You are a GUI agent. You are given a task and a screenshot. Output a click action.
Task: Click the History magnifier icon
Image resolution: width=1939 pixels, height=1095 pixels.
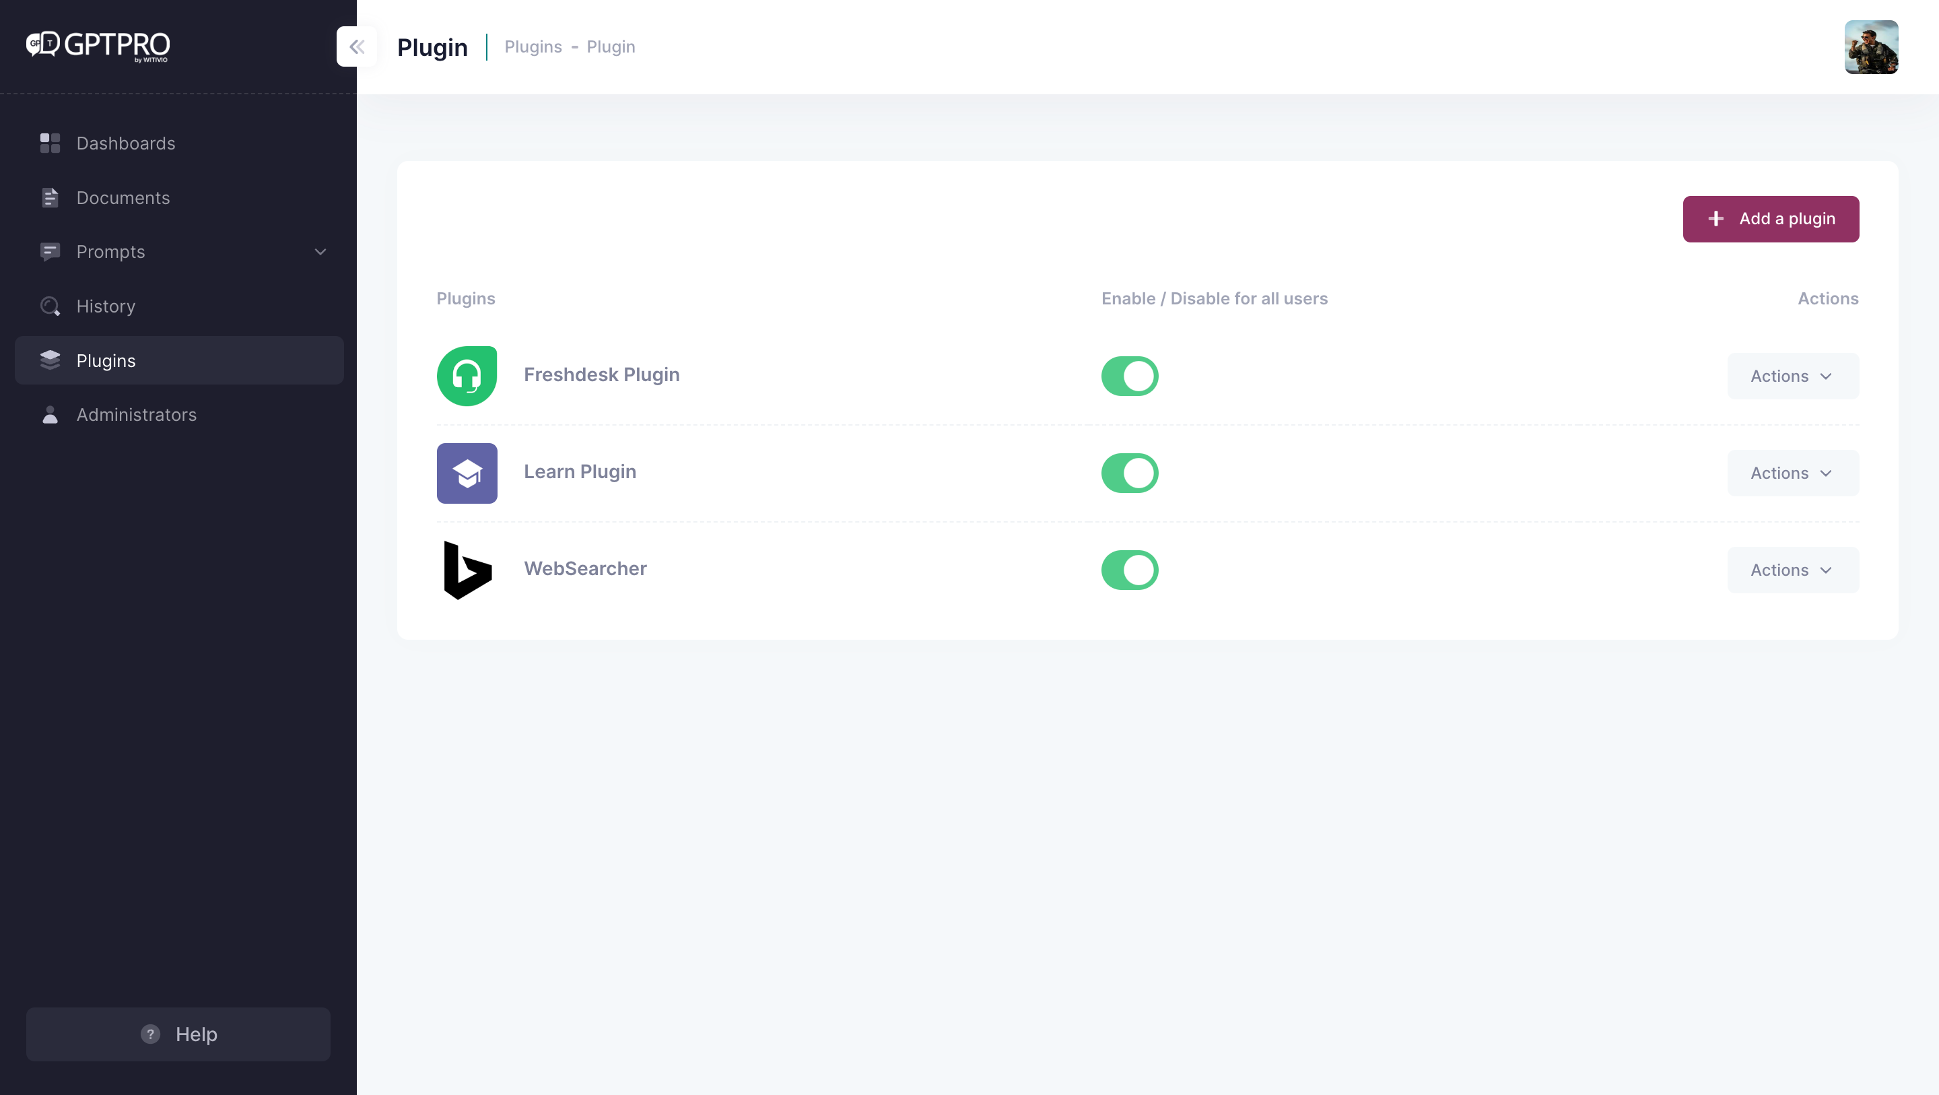[x=50, y=306]
